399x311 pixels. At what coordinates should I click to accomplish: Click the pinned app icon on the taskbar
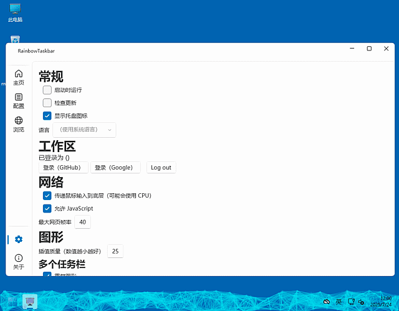(x=29, y=302)
